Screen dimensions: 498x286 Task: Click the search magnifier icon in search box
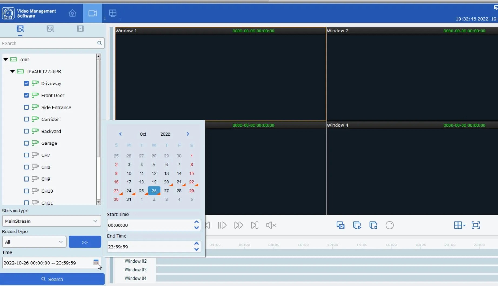tap(99, 43)
